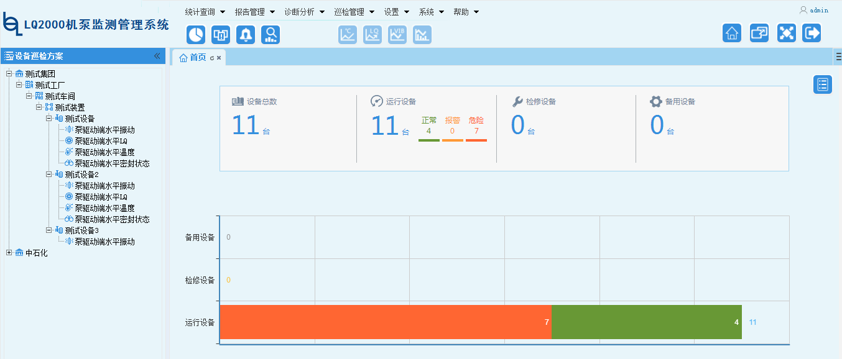Go to home via house icon button
The width and height of the screenshot is (842, 359).
click(732, 33)
